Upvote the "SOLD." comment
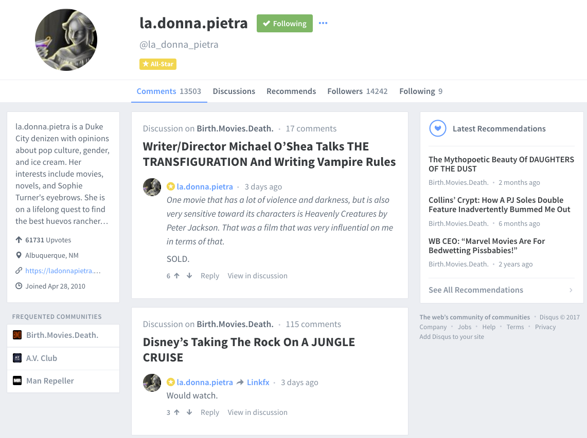Viewport: 587px width, 438px height. click(176, 276)
